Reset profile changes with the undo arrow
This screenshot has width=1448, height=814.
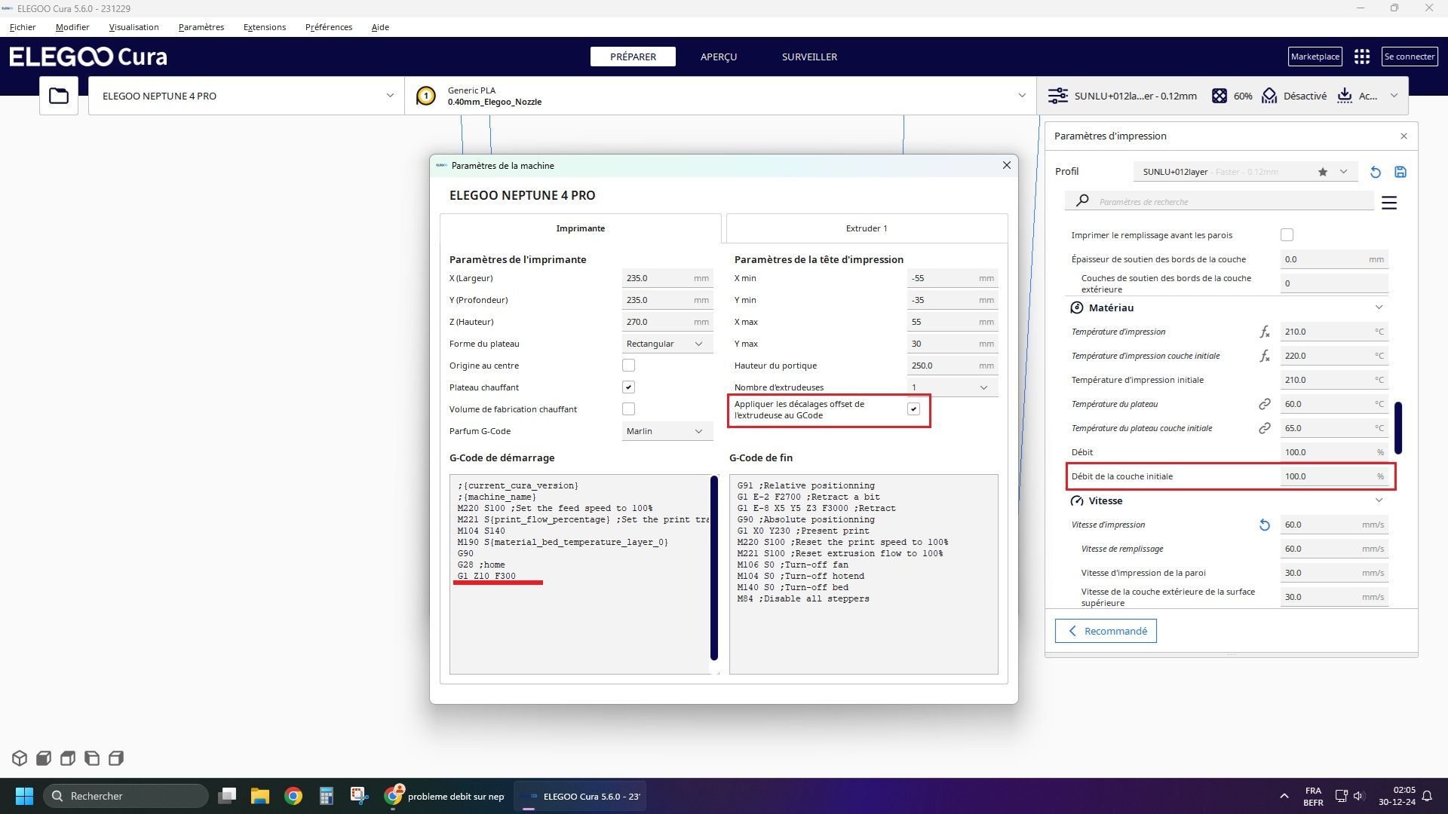point(1375,172)
